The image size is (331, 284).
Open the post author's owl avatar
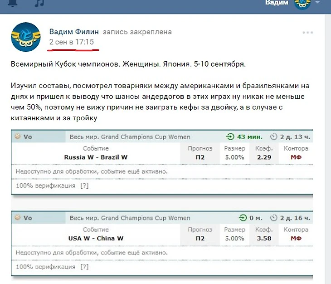pyautogui.click(x=26, y=37)
